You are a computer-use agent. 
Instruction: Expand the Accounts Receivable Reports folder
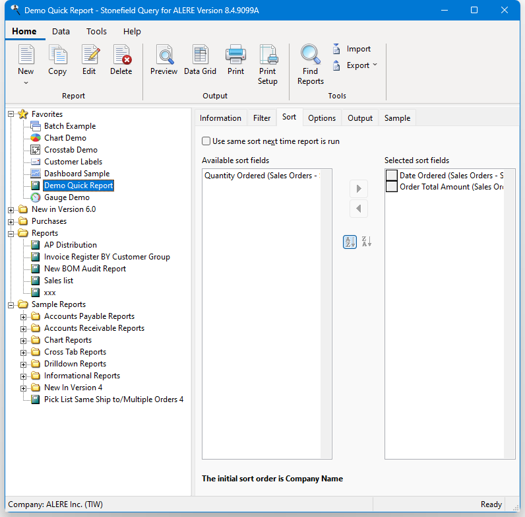click(x=23, y=329)
